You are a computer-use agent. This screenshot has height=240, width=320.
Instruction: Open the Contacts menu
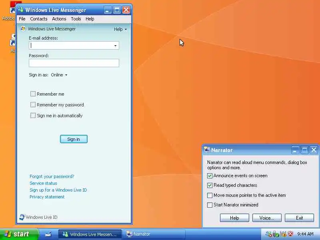tap(38, 19)
